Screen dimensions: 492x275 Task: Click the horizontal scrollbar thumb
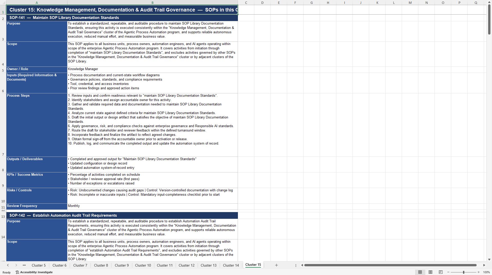[390, 265]
